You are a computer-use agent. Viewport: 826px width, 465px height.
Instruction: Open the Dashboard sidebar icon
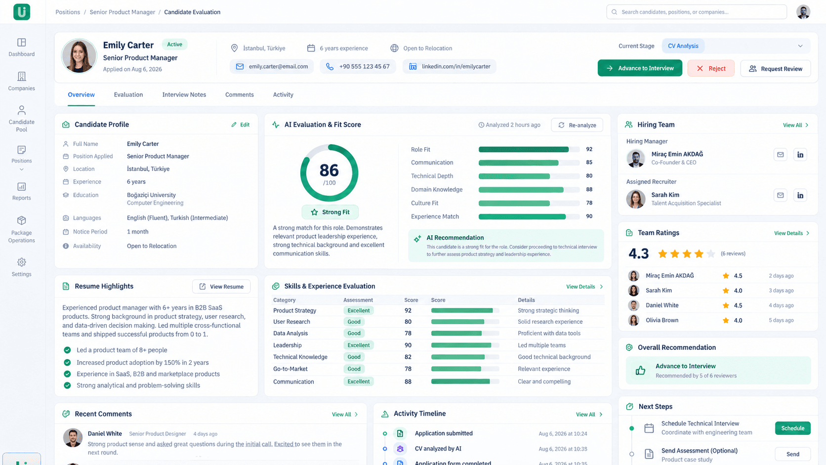[22, 42]
